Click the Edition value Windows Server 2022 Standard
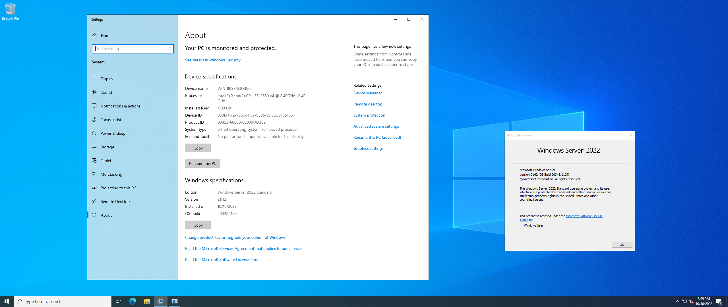This screenshot has width=728, height=307. pos(245,192)
